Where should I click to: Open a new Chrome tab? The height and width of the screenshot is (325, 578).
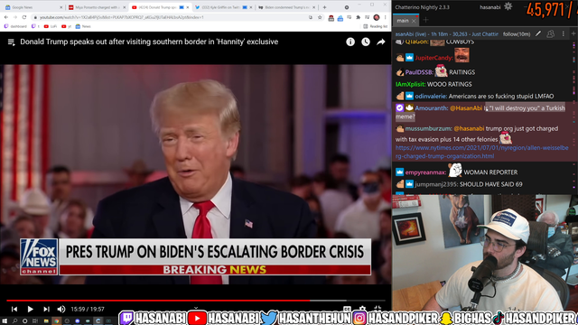click(324, 7)
